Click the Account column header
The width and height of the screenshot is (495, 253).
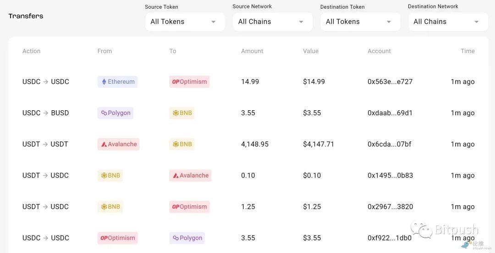coord(379,51)
